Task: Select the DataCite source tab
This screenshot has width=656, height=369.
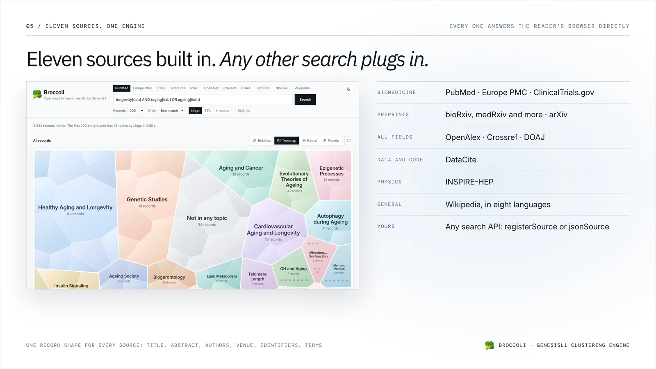Action: pos(263,88)
